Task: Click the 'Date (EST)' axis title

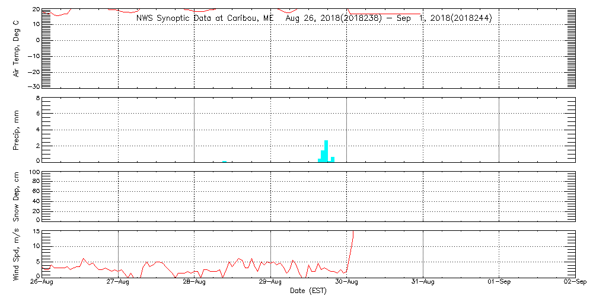Action: [308, 291]
